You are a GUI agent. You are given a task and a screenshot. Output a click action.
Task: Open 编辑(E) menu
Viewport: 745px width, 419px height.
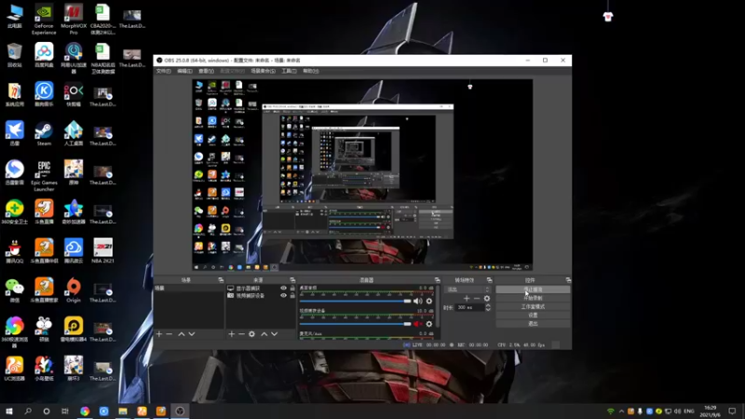pyautogui.click(x=184, y=72)
